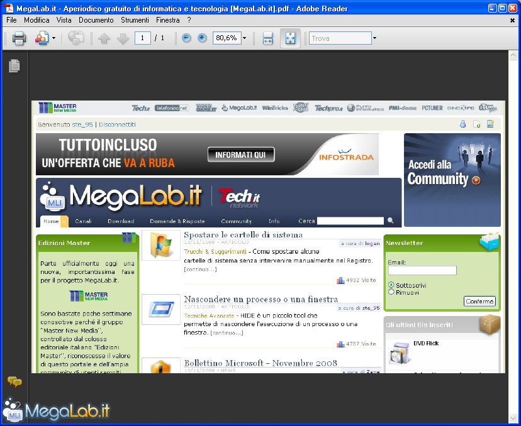Screen dimensions: 521x426
Task: Select the Home tab on MegaLab page
Action: [x=51, y=221]
